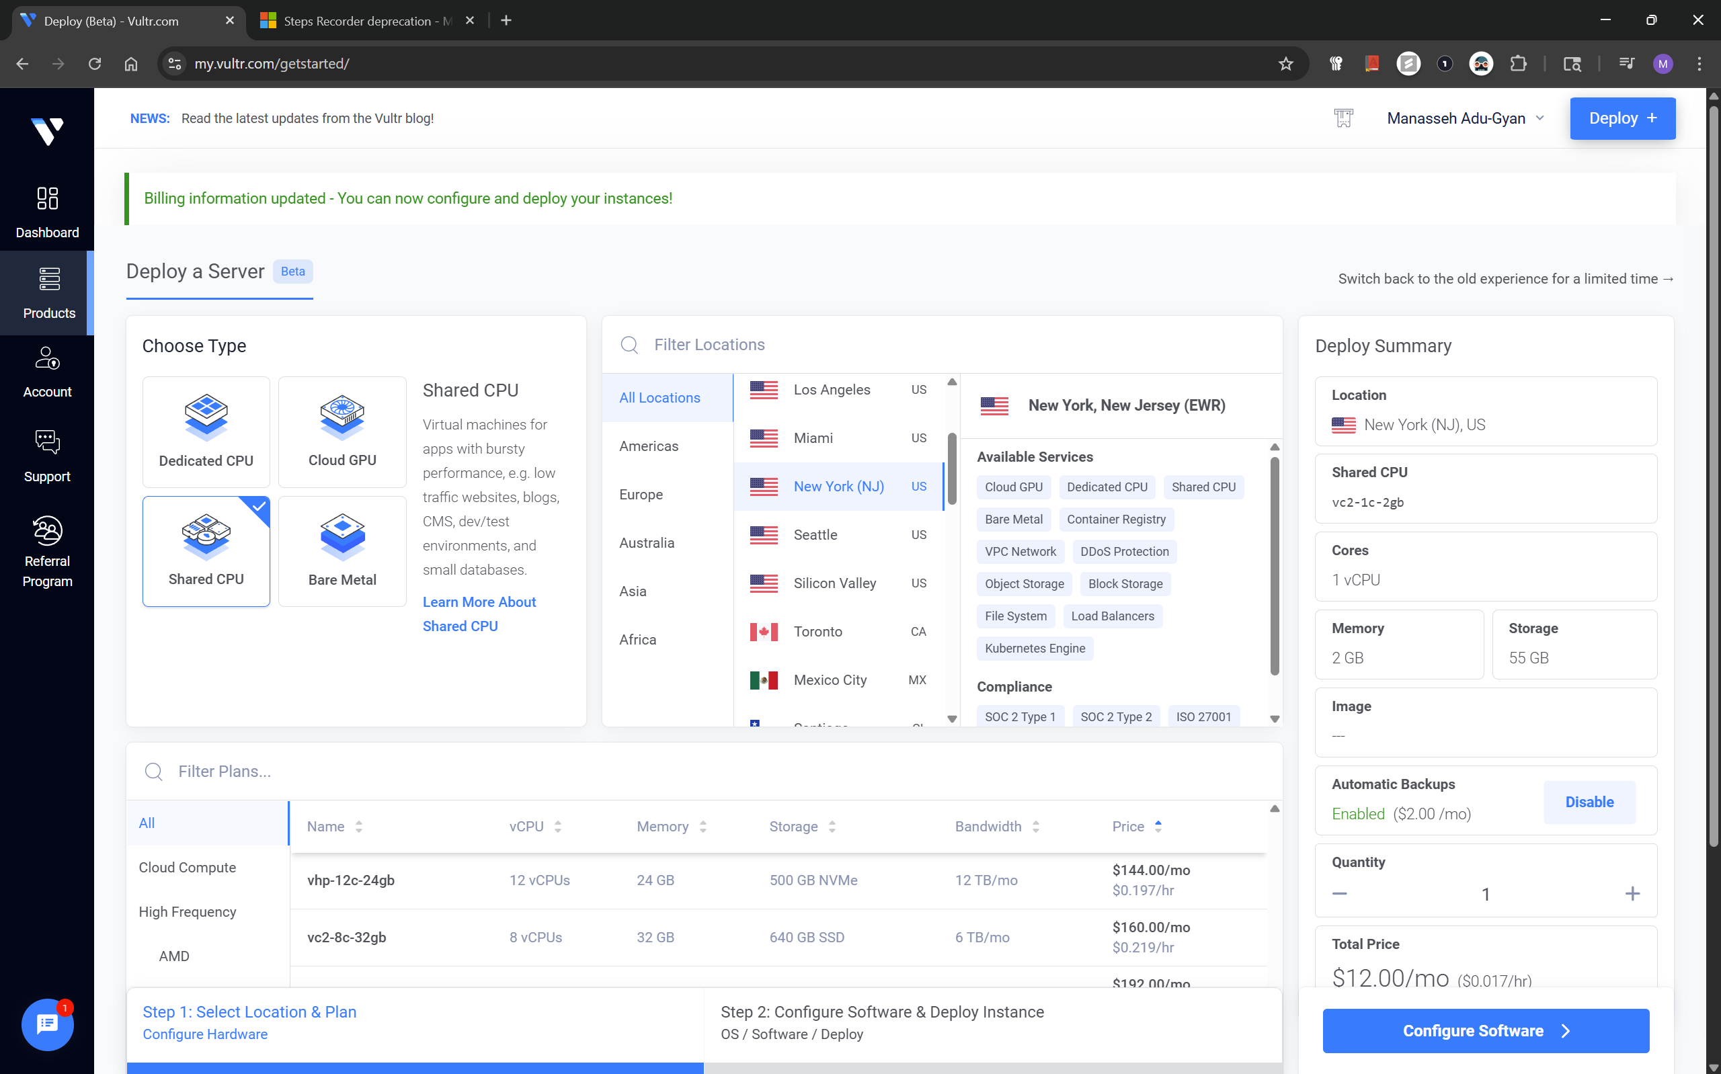Click Configure Software button
Image resolution: width=1721 pixels, height=1074 pixels.
click(1485, 1030)
